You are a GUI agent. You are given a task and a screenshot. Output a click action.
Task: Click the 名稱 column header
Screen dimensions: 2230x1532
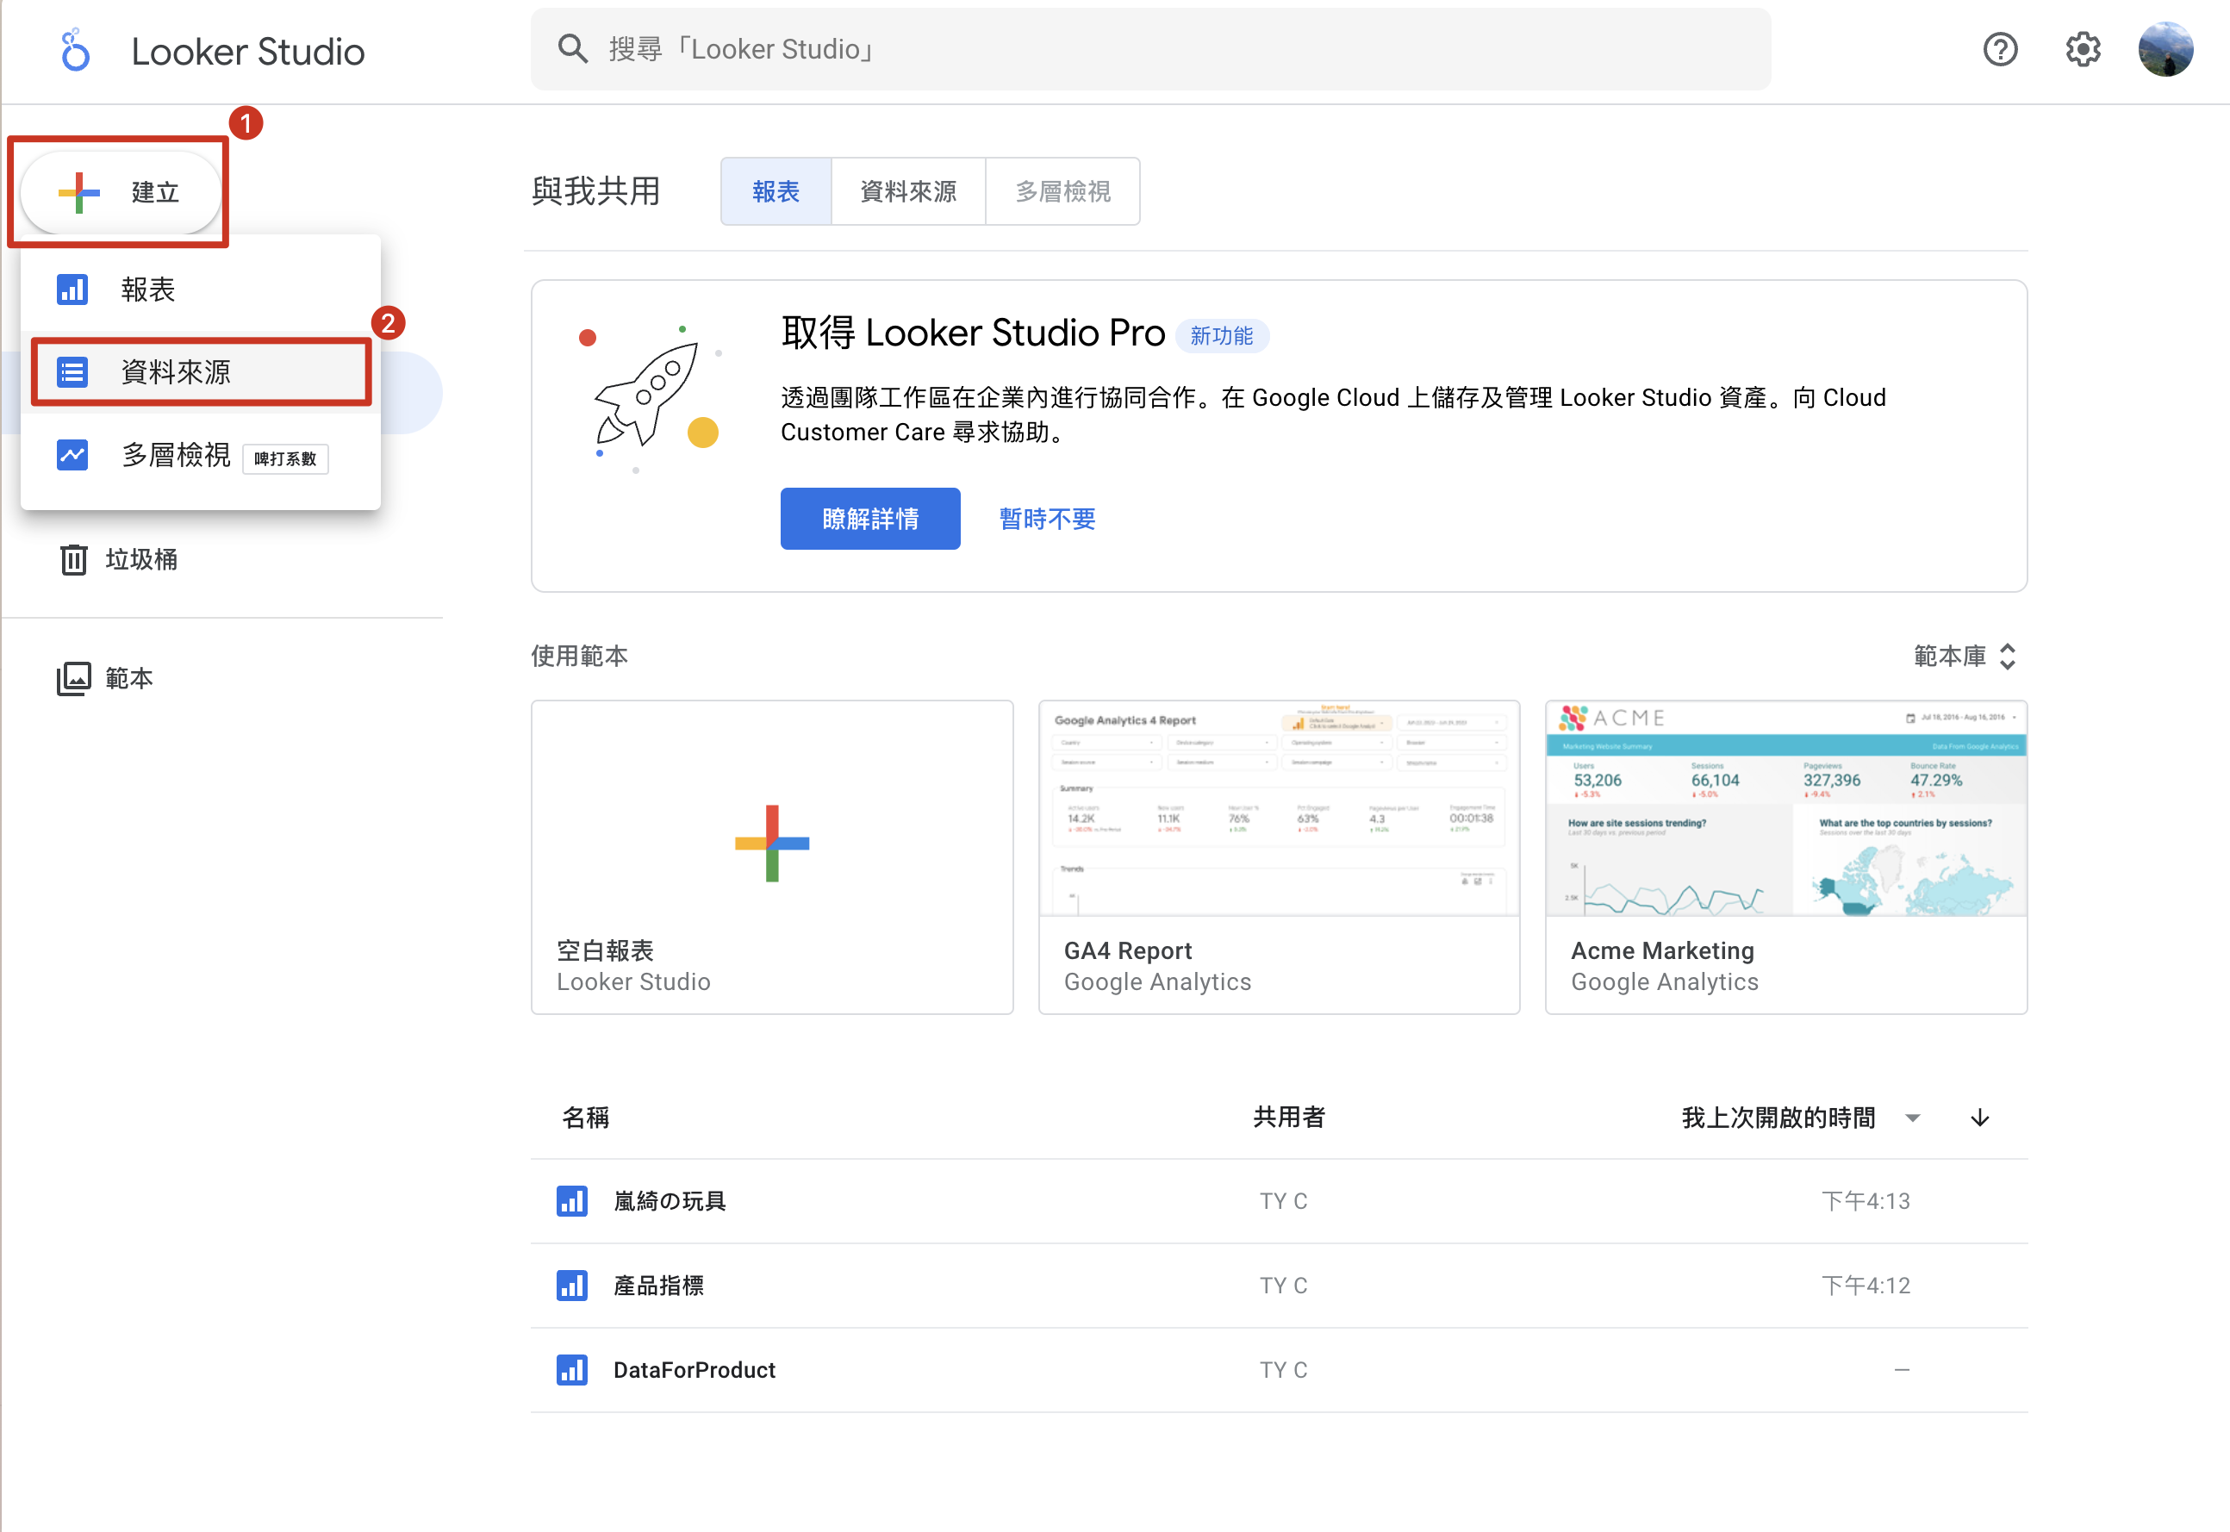[586, 1118]
